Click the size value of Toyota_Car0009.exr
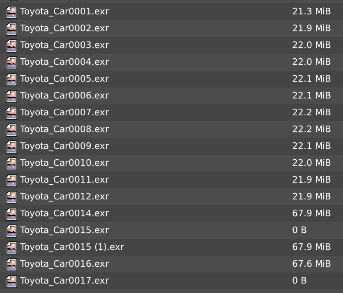 pos(311,146)
